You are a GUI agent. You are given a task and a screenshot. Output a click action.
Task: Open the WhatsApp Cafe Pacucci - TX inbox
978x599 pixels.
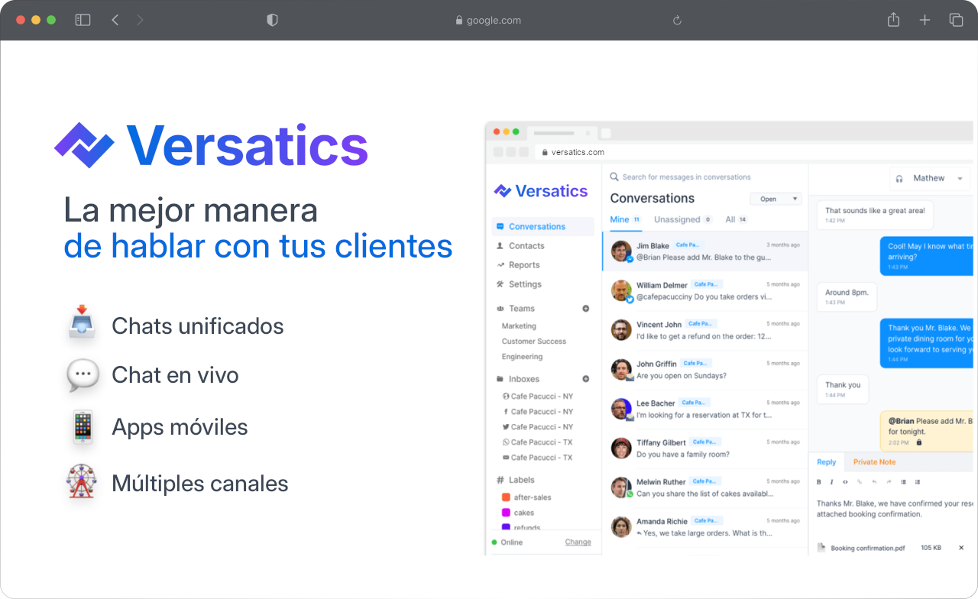click(x=538, y=442)
